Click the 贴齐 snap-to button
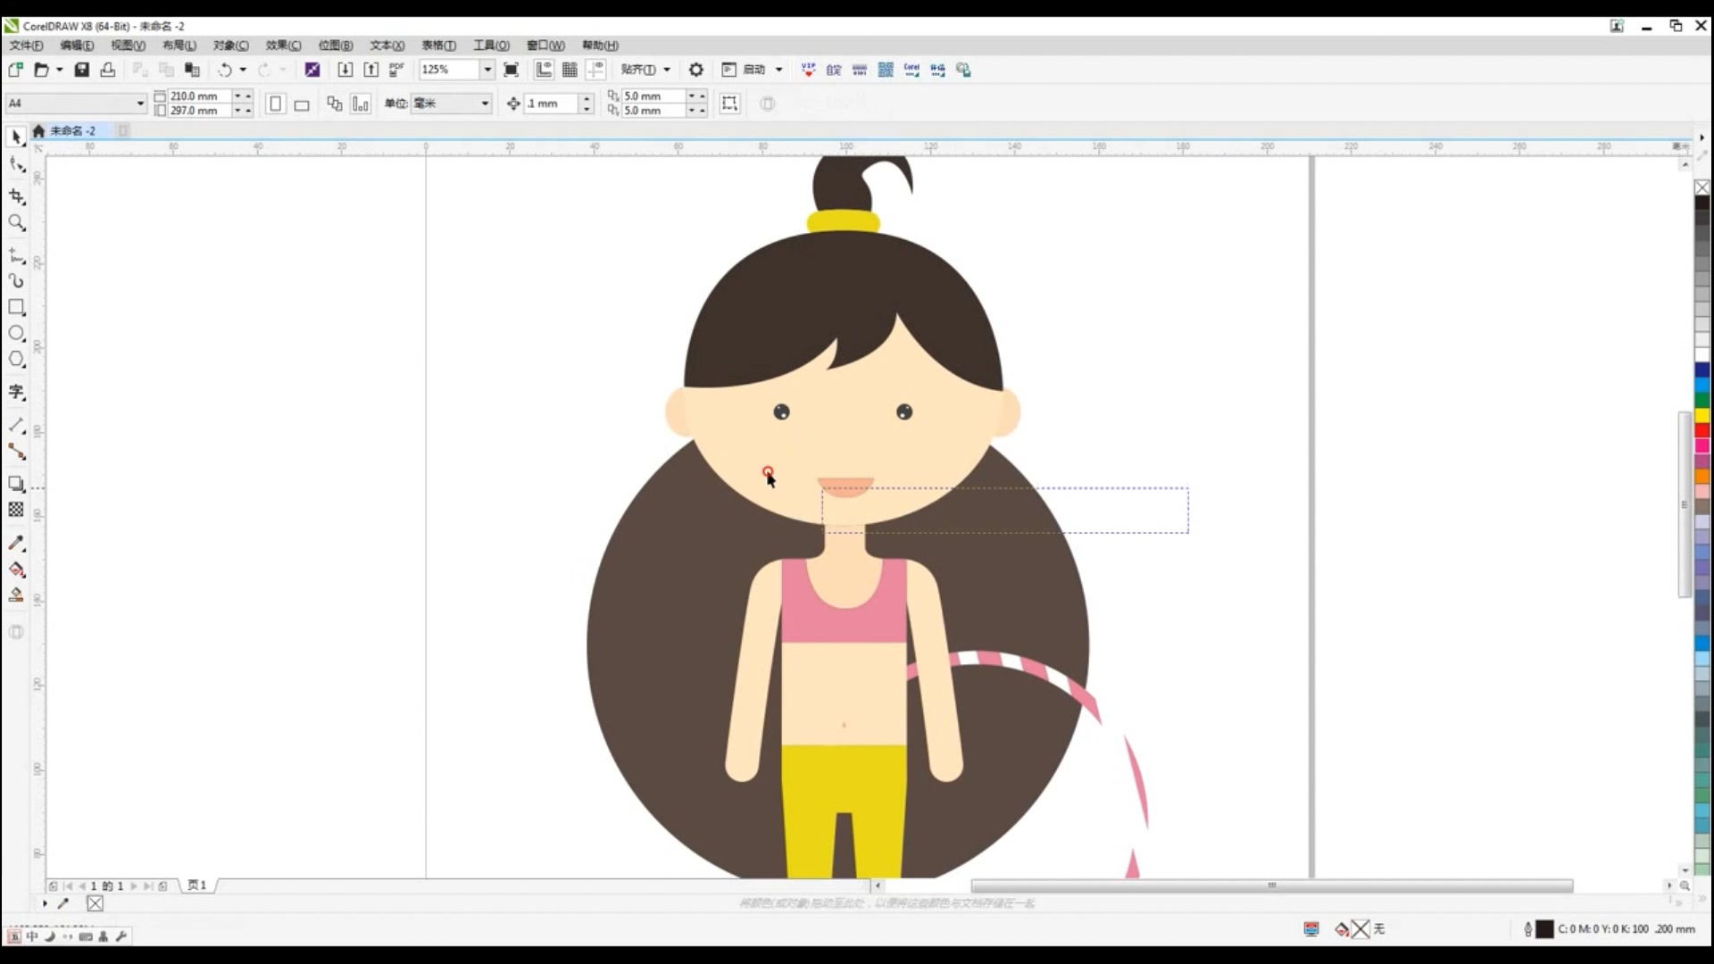The height and width of the screenshot is (964, 1714). tap(638, 70)
